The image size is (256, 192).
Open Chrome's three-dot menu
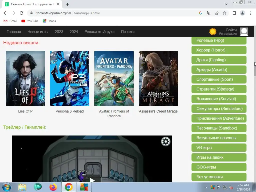click(250, 13)
